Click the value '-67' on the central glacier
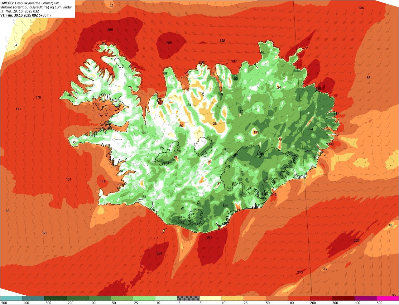399x305 pixels. pos(204,152)
